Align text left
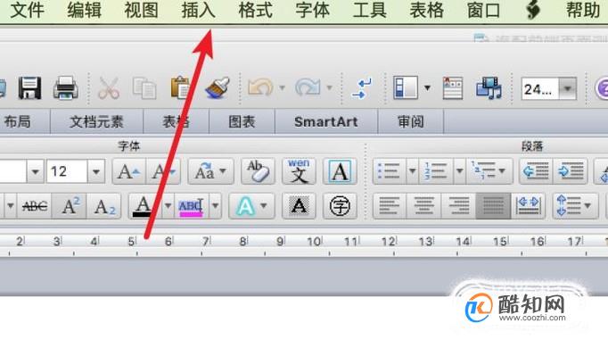 pos(390,206)
